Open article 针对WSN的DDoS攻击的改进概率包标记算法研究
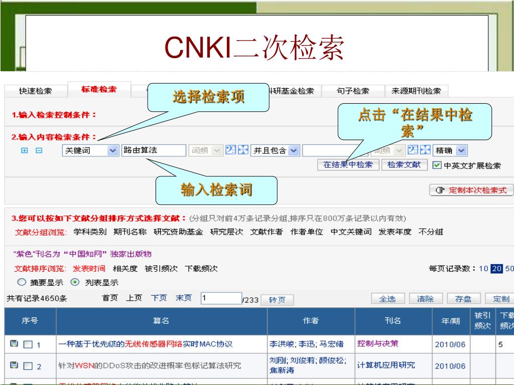Image resolution: width=514 pixels, height=385 pixels. (x=150, y=365)
